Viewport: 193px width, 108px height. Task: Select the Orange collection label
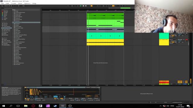coord(6,13)
